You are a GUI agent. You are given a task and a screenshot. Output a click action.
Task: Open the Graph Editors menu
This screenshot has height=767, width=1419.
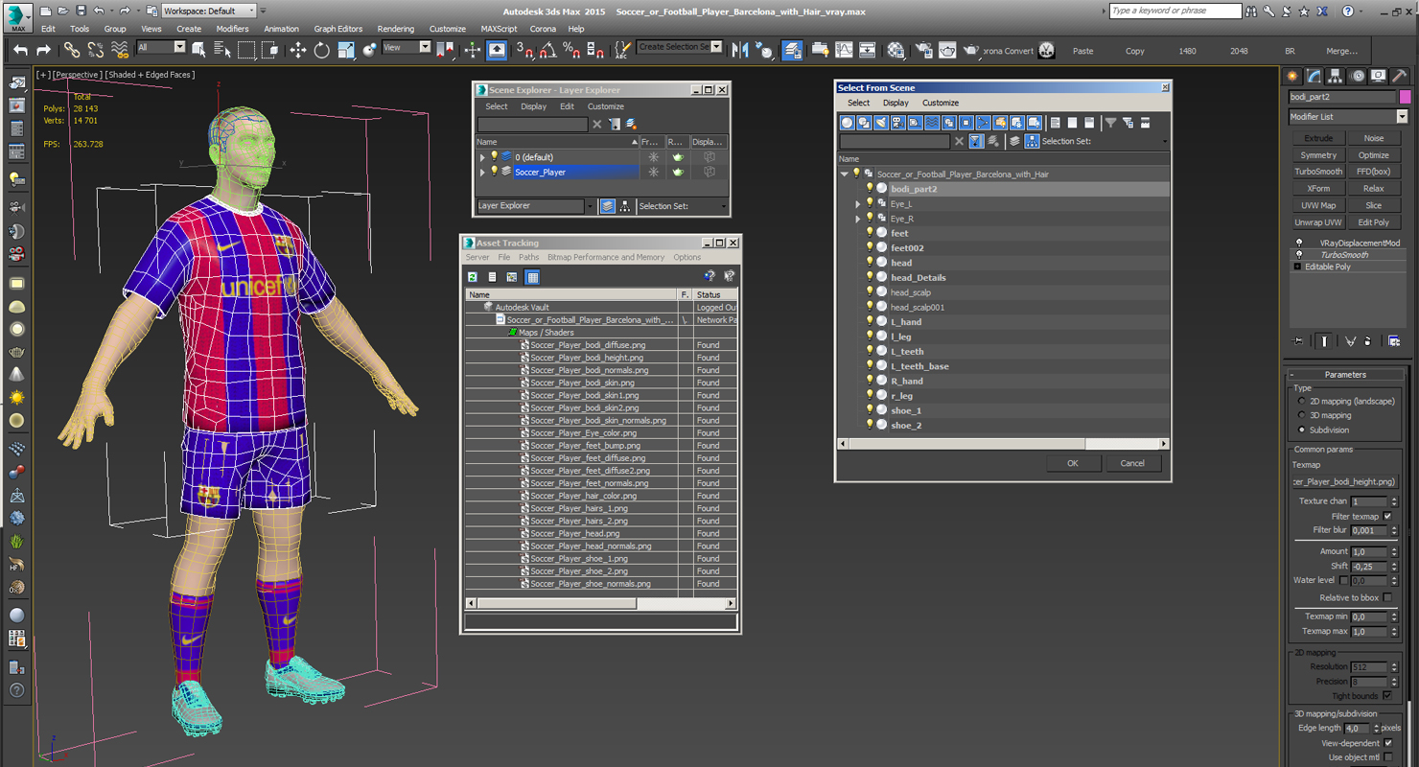click(x=338, y=29)
